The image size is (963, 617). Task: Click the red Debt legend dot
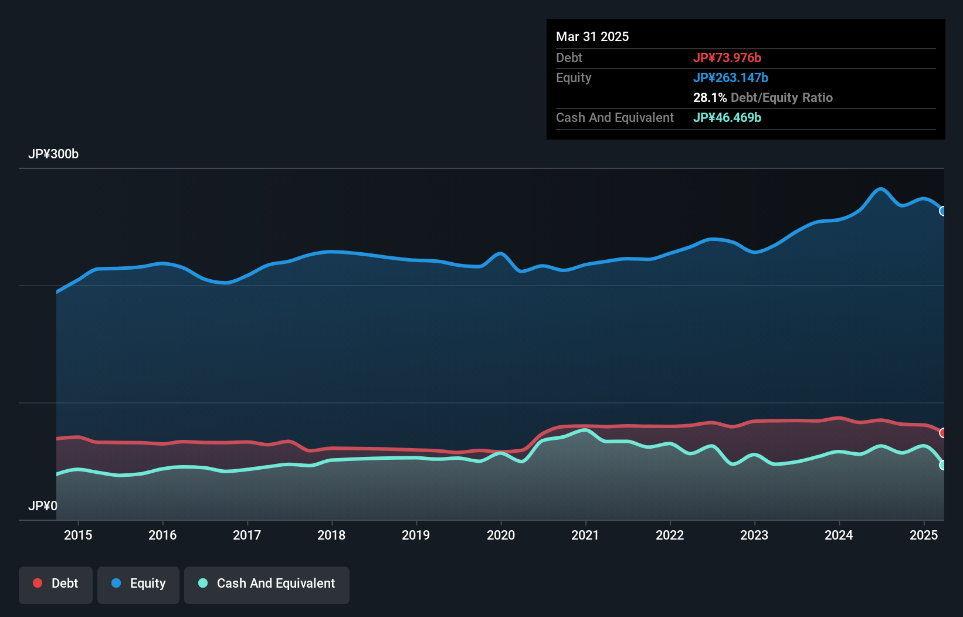click(36, 583)
